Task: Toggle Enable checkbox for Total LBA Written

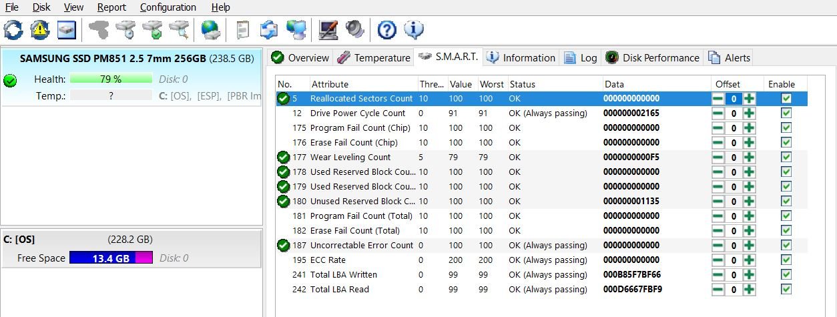Action: pyautogui.click(x=786, y=274)
